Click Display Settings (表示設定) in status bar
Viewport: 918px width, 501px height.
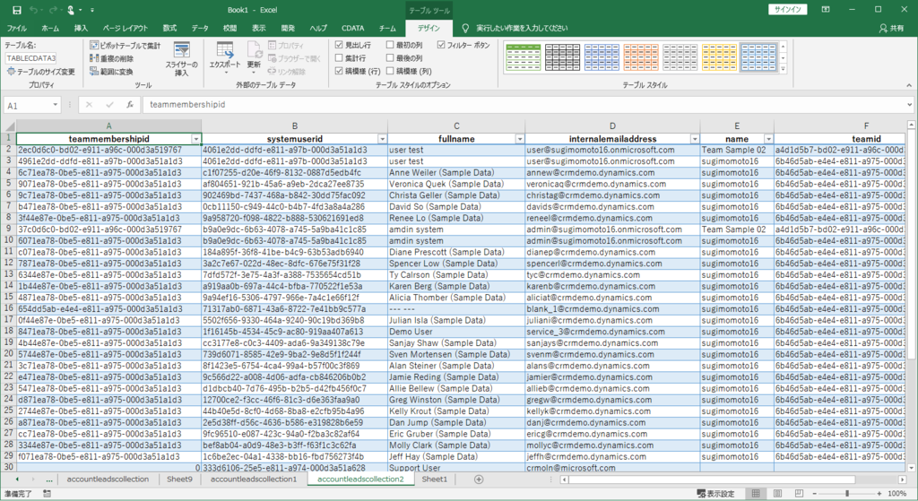point(714,494)
